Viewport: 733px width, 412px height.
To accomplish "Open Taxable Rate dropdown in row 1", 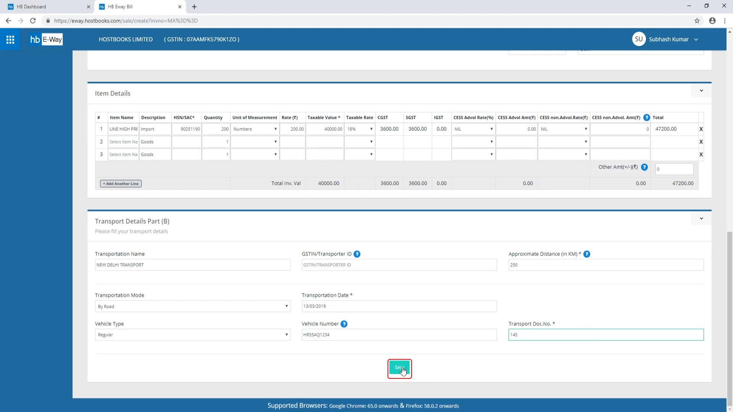I will (360, 129).
